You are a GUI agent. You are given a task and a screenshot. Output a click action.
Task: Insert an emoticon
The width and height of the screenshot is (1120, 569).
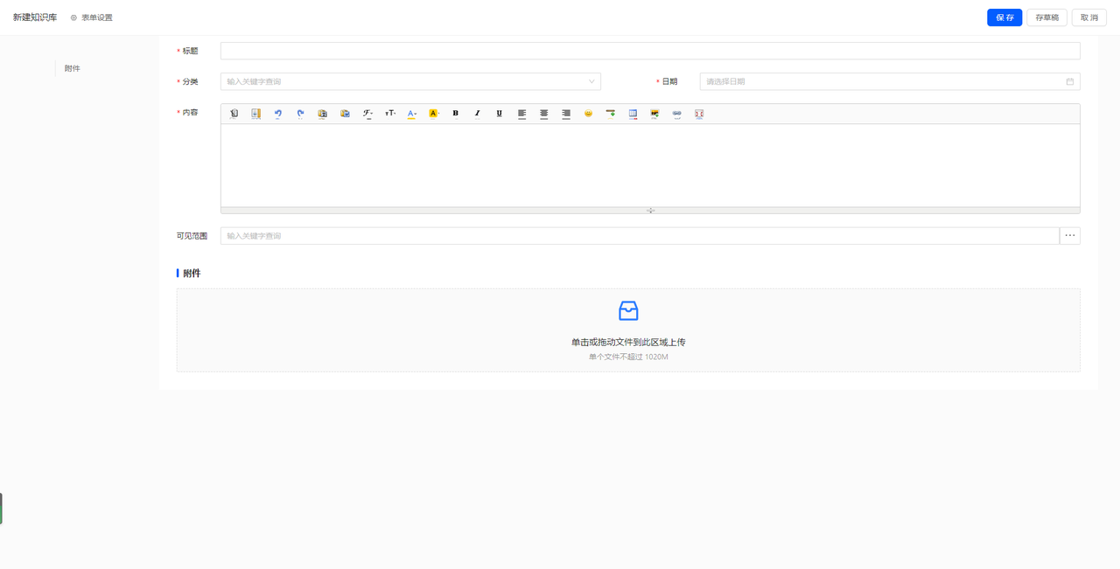pyautogui.click(x=588, y=114)
